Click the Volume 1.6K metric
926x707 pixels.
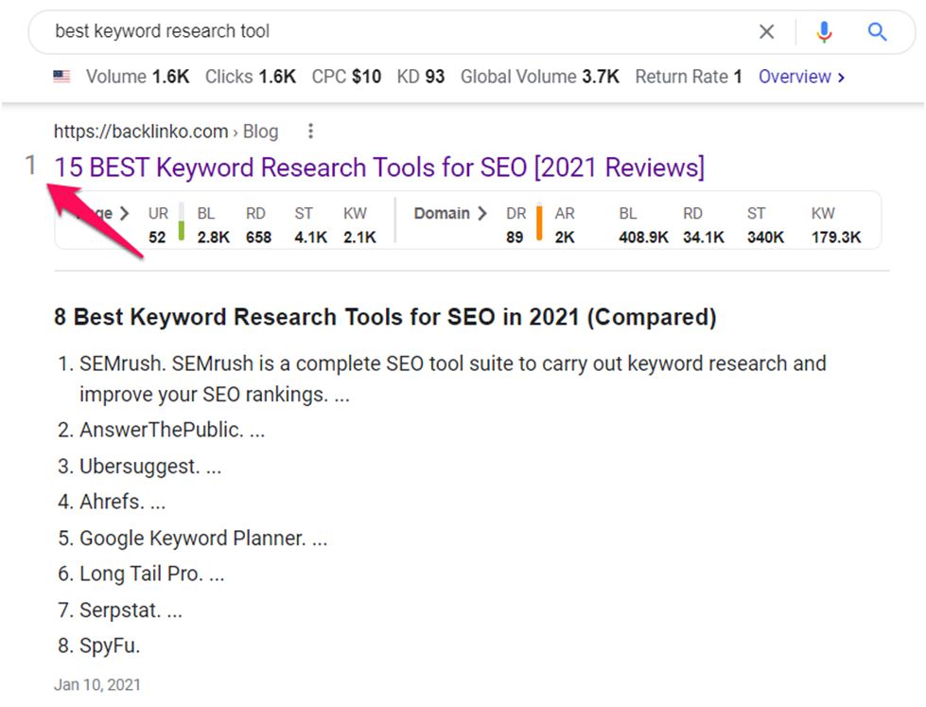pos(137,77)
